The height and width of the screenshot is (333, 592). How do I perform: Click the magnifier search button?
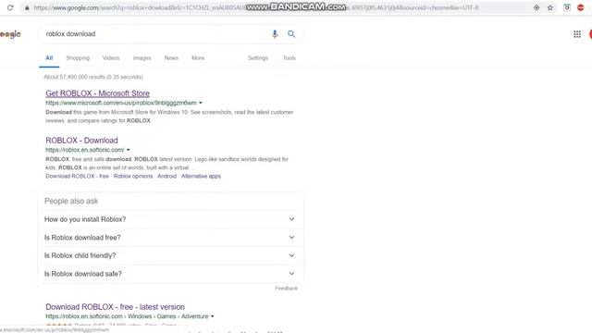pos(291,34)
